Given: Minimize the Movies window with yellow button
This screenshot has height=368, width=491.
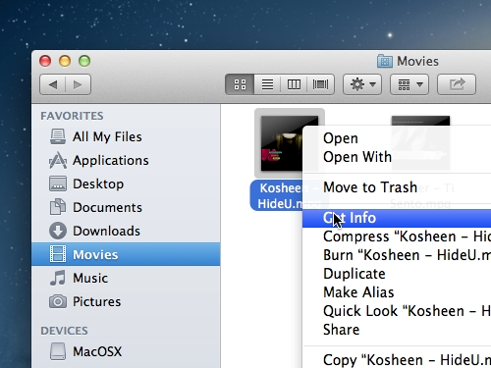Looking at the screenshot, I should click(x=65, y=61).
